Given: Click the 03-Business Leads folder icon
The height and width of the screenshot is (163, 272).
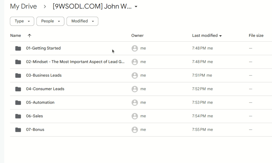Looking at the screenshot, I should pos(18,75).
